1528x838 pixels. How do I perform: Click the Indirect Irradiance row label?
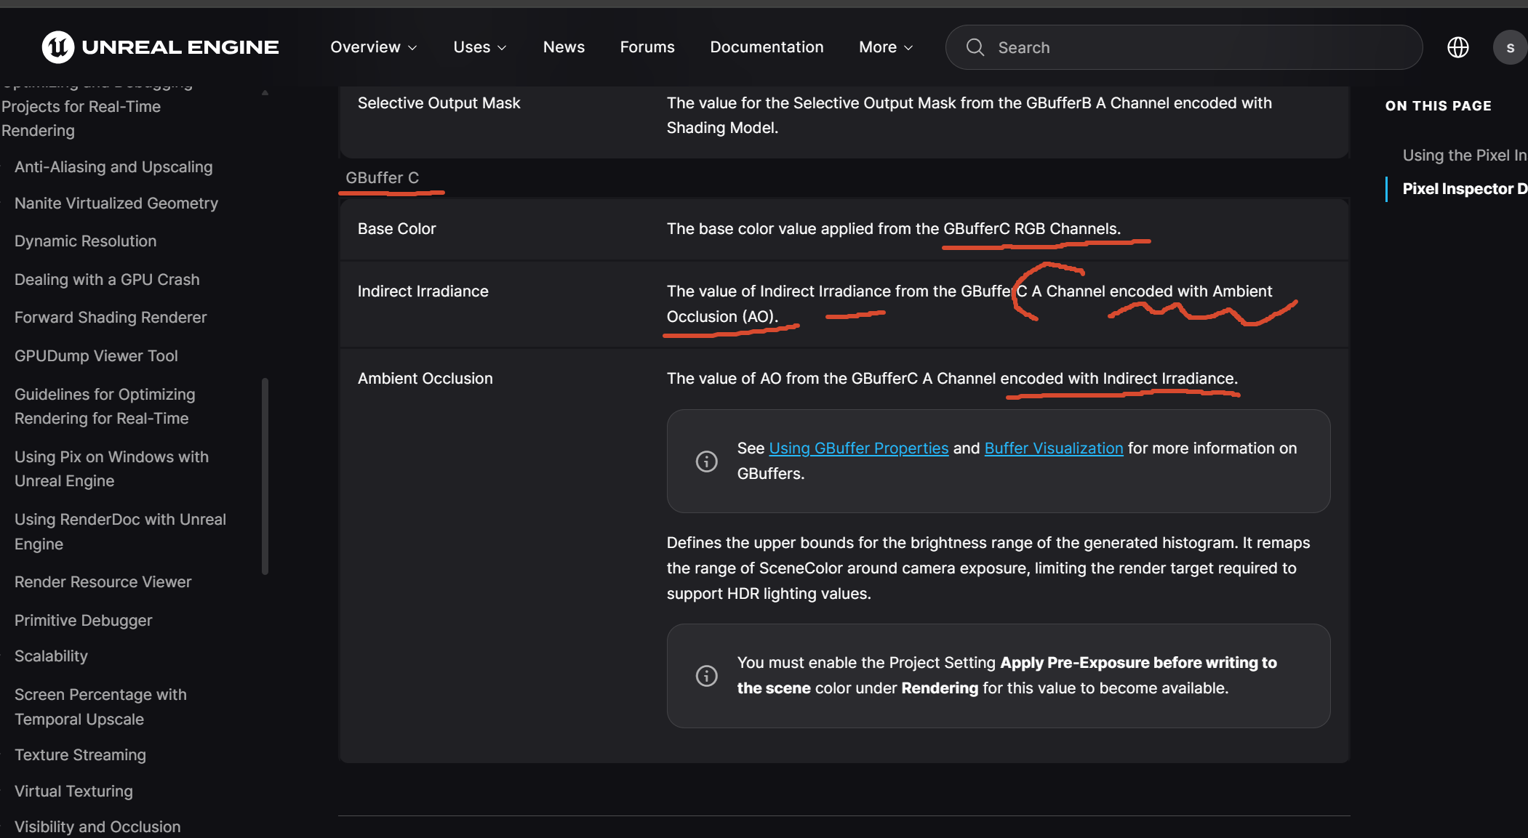(x=423, y=291)
